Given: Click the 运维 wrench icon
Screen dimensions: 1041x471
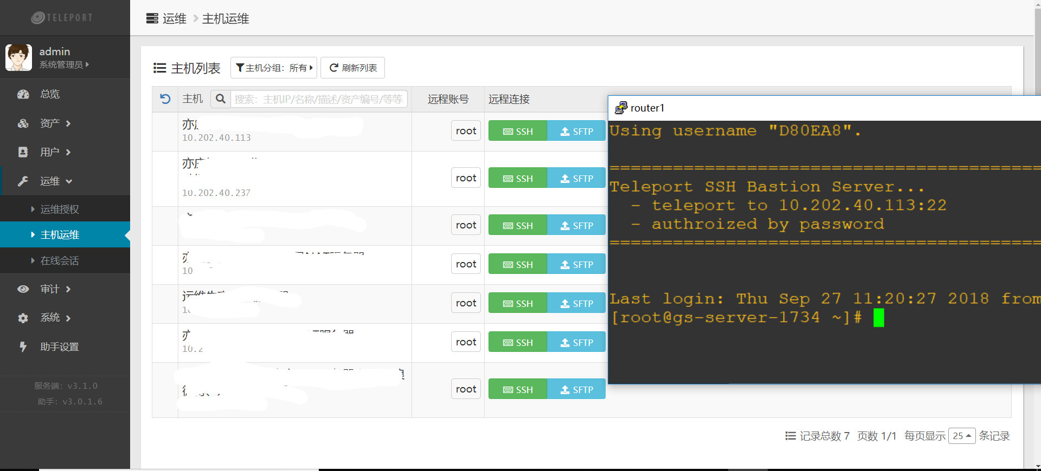Looking at the screenshot, I should (23, 181).
